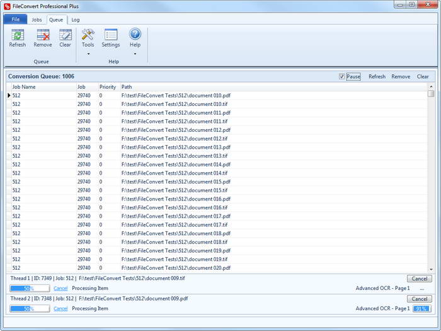
Task: Click the Thread 1 document 009.tif path text
Action: (132, 279)
